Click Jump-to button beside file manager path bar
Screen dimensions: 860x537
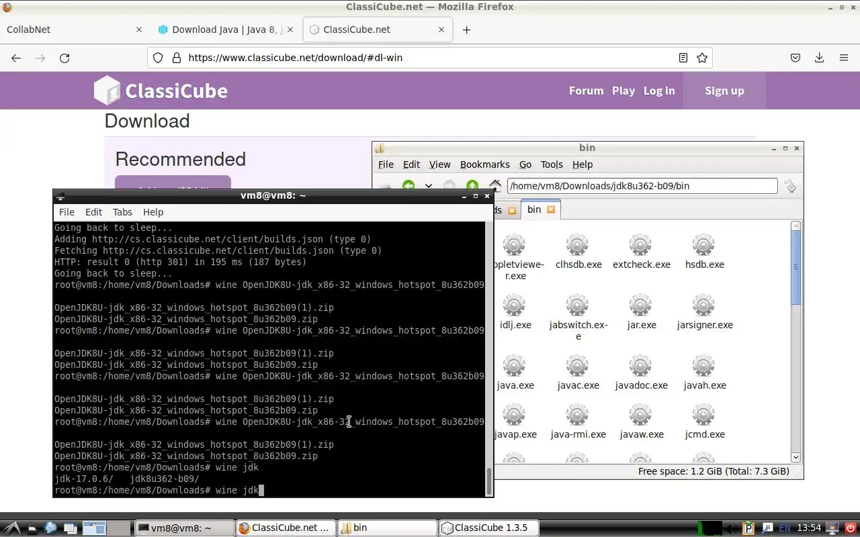coord(791,186)
